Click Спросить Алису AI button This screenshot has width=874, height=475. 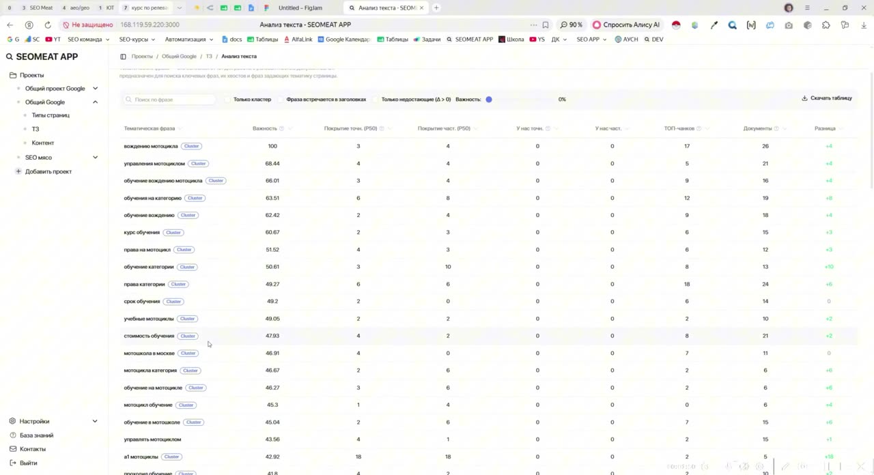coord(626,25)
